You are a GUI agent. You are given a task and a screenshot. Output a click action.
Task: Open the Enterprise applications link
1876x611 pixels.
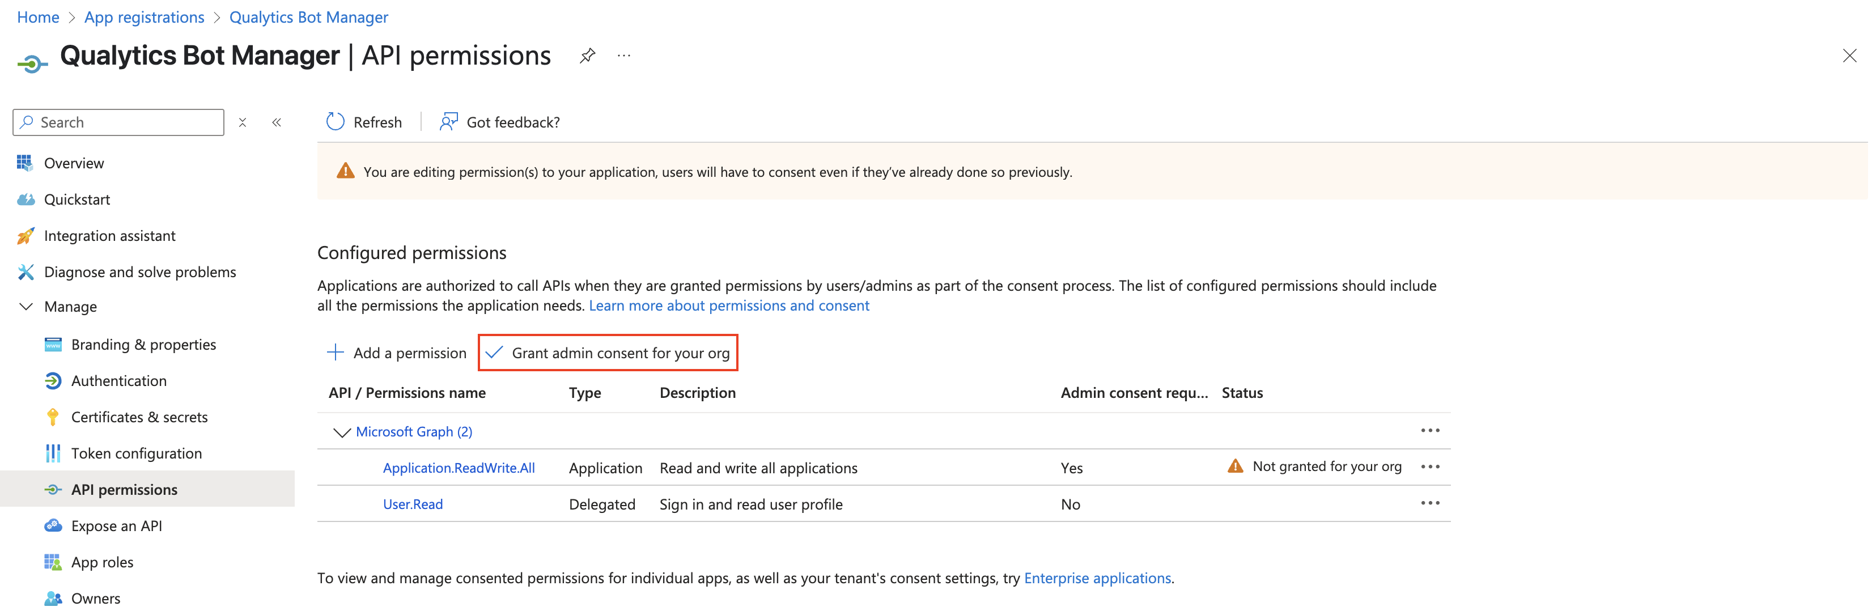tap(1097, 578)
